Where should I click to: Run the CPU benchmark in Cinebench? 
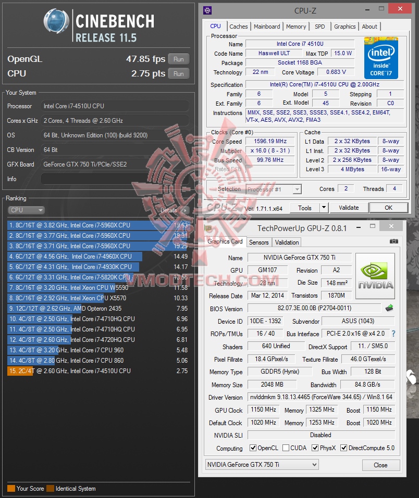(178, 74)
